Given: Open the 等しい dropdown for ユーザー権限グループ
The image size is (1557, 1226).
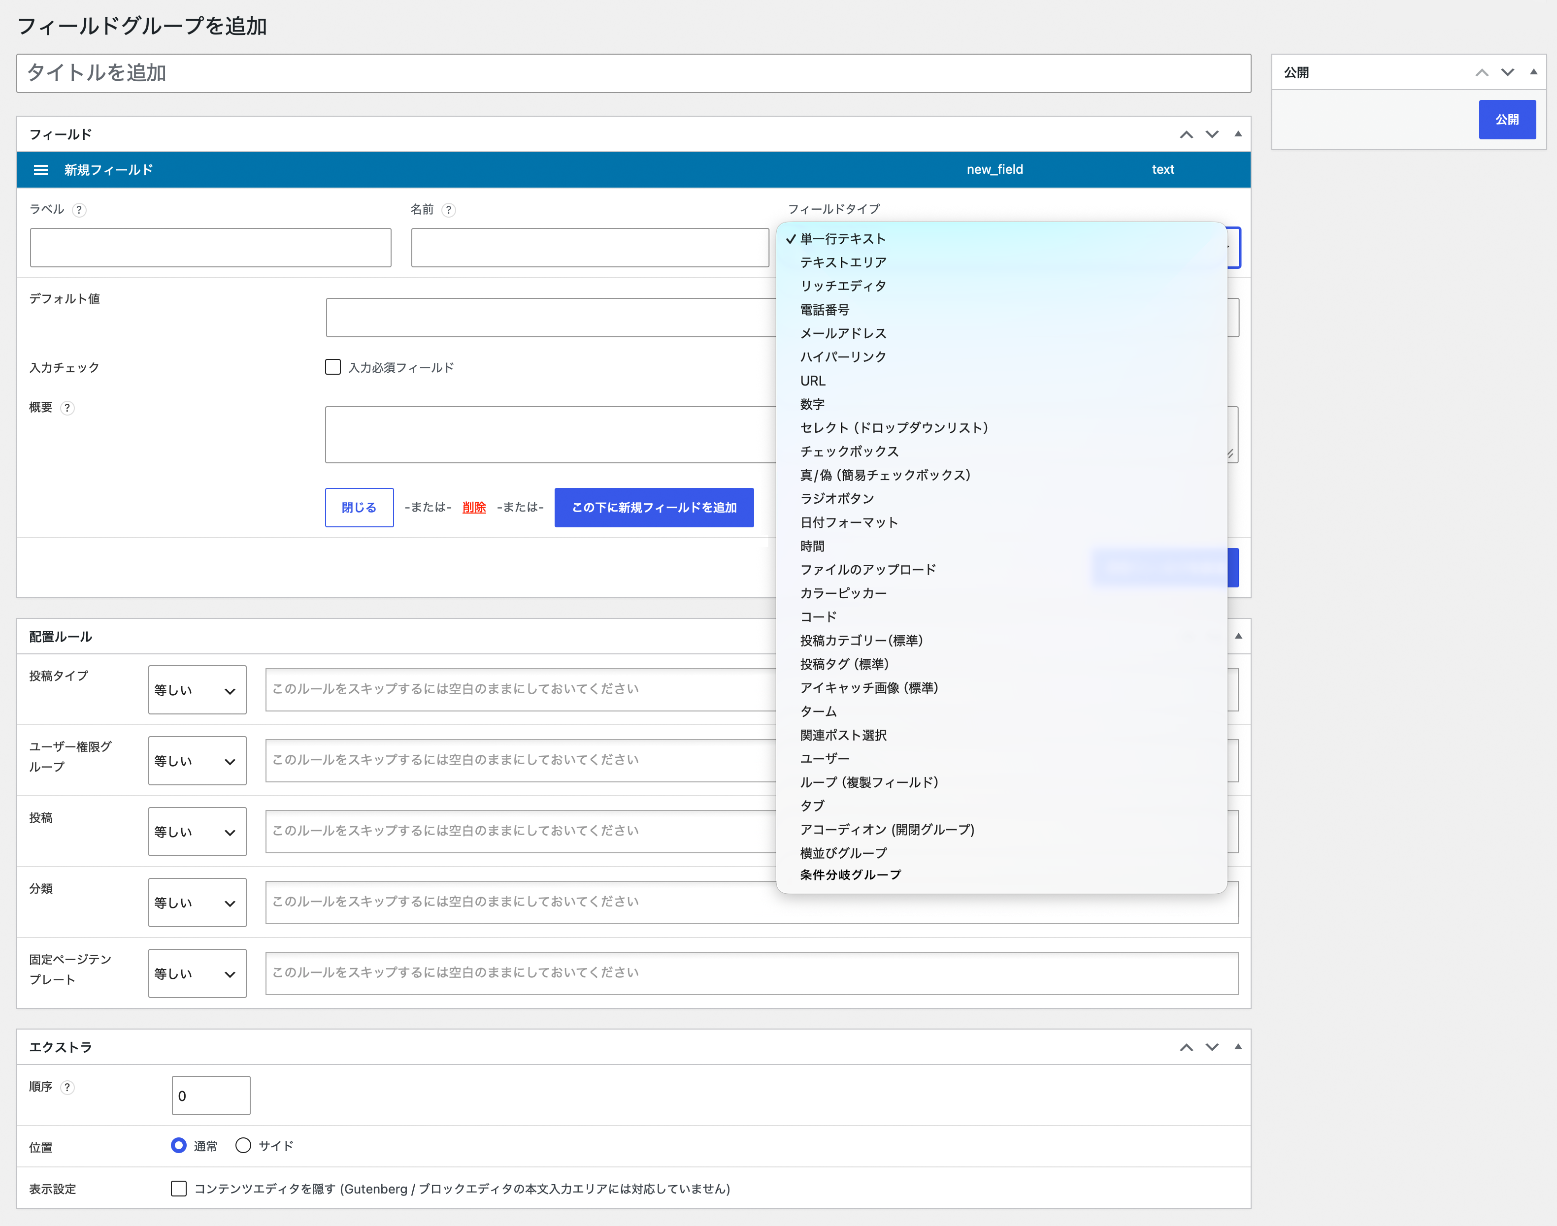Looking at the screenshot, I should [x=198, y=761].
